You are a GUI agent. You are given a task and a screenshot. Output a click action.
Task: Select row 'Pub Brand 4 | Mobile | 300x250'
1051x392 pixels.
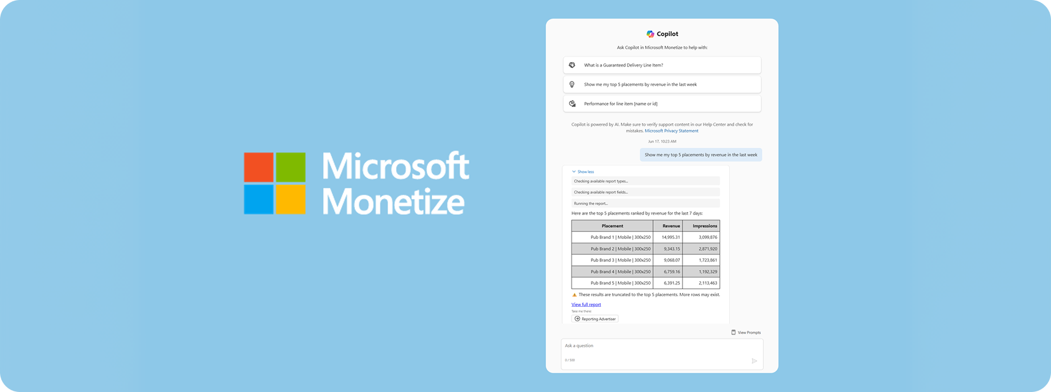coord(646,271)
